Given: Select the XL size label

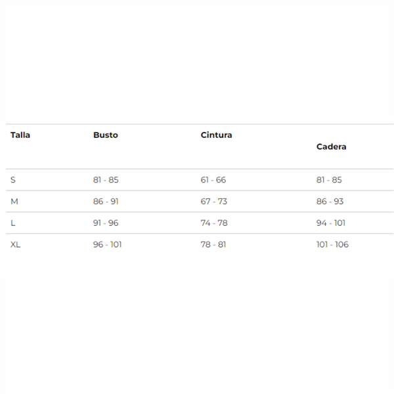Looking at the screenshot, I should tap(16, 245).
